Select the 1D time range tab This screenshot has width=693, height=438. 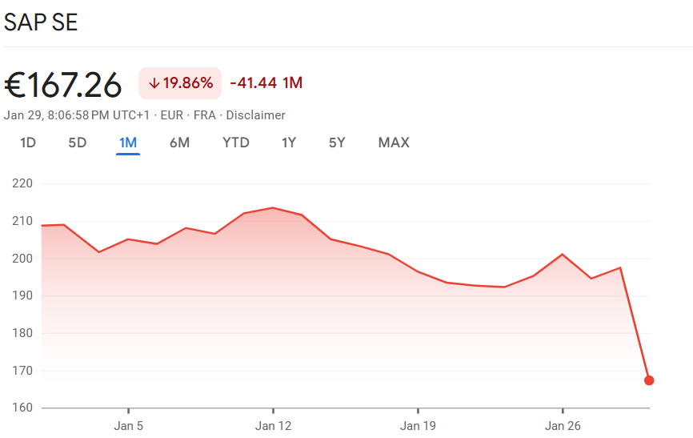pos(28,143)
